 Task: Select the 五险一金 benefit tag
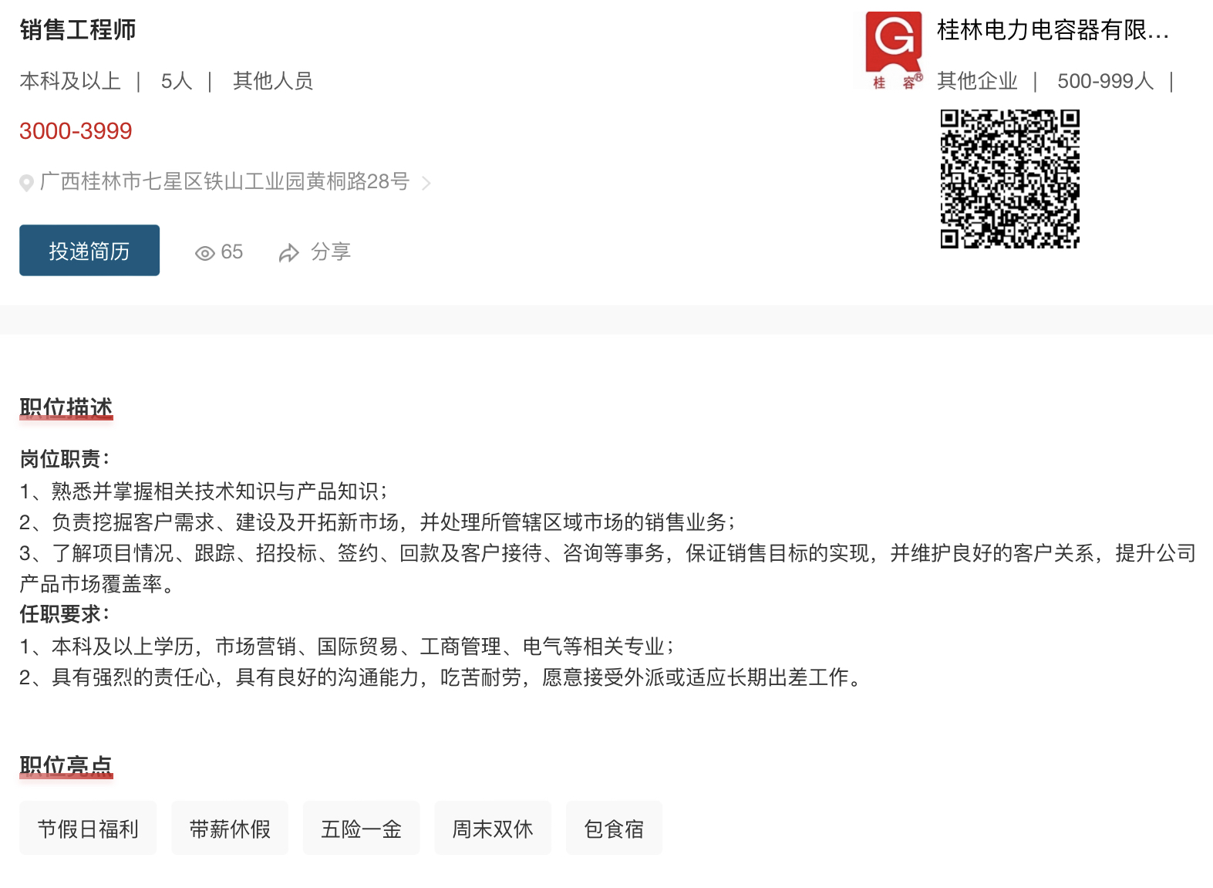(361, 828)
